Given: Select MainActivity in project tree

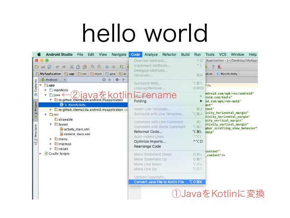Looking at the screenshot, I should pos(77,105).
